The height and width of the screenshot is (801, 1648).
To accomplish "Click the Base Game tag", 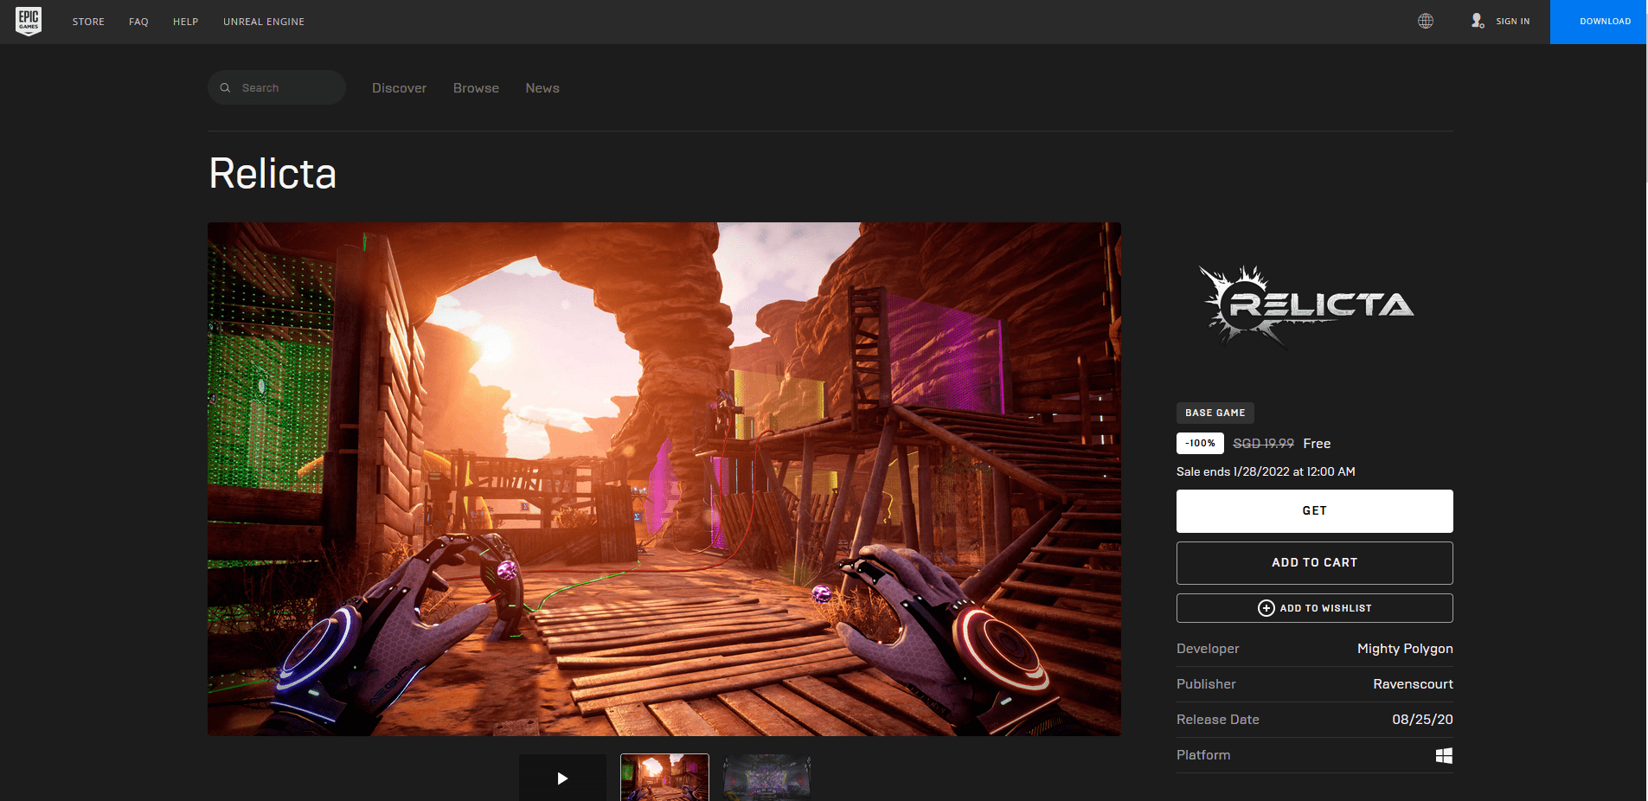I will point(1215,413).
